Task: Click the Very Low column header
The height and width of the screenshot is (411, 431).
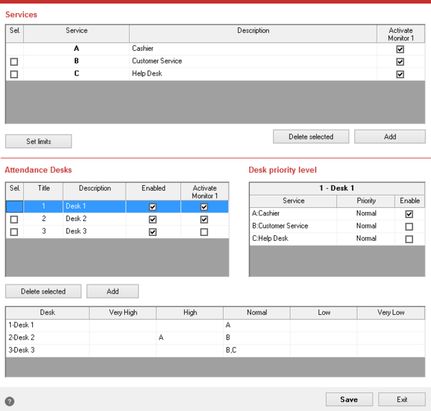Action: click(x=391, y=313)
